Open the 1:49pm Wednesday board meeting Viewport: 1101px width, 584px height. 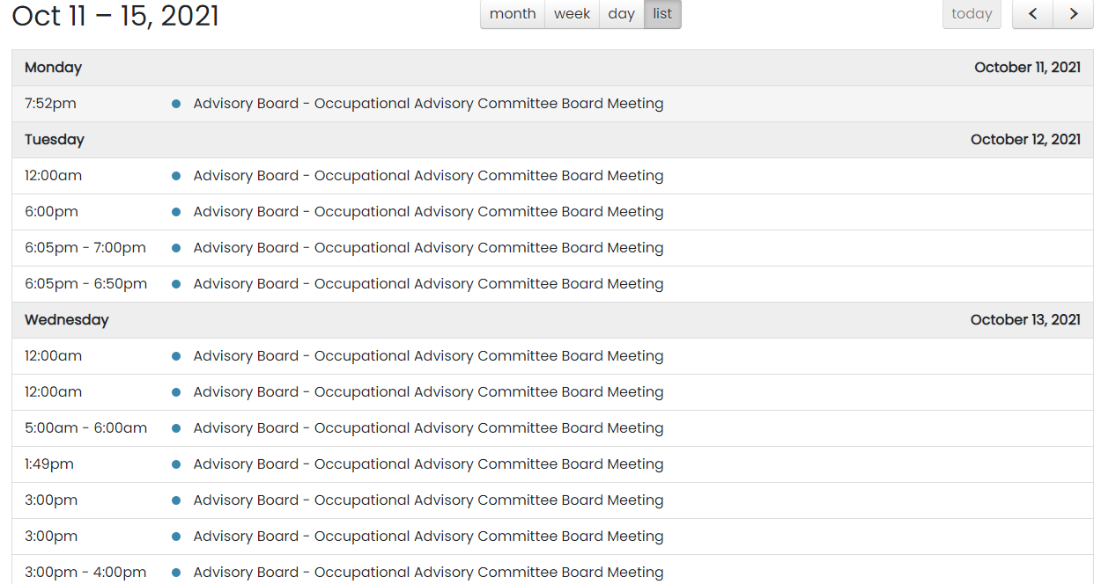428,464
